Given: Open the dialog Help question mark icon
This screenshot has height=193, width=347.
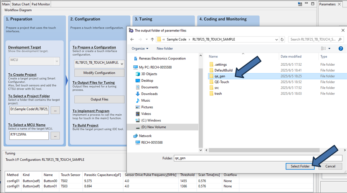Looking at the screenshot, I should tap(340, 49).
